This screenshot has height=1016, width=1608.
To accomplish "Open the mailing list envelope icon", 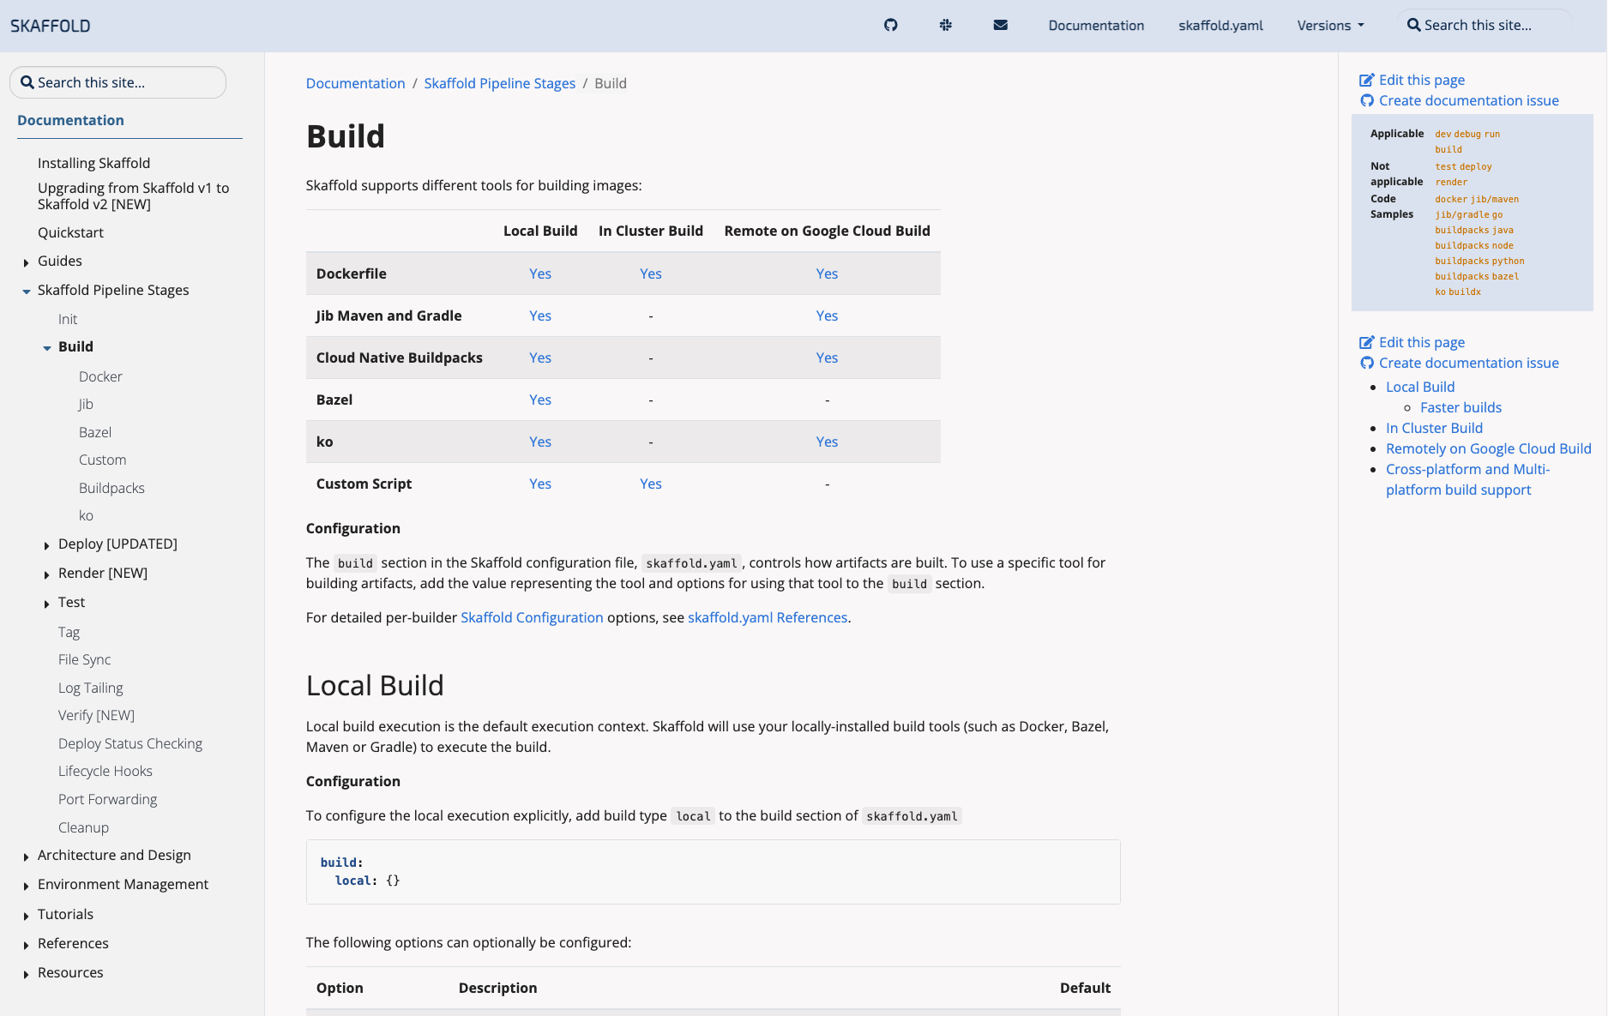I will tap(1000, 25).
